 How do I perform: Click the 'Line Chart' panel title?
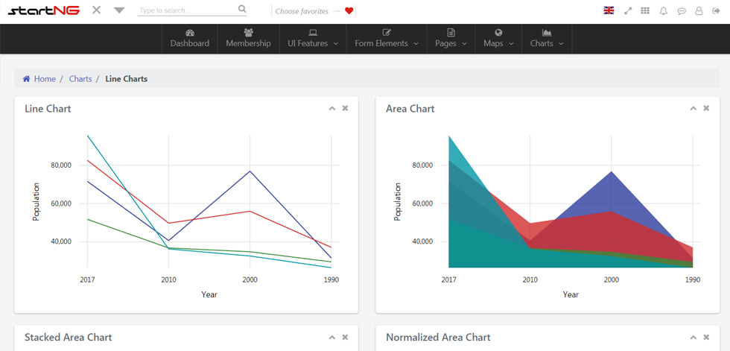coord(48,109)
